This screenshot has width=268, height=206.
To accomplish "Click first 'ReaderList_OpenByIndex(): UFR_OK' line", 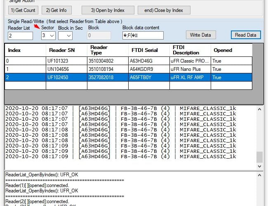I will 42,175.
